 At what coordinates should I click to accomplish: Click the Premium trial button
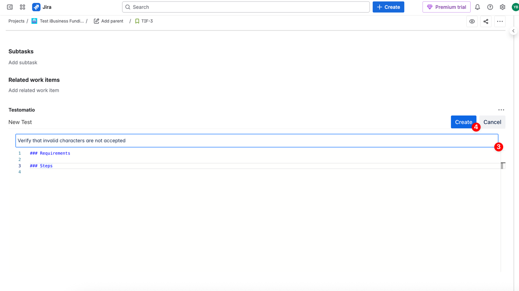(x=446, y=7)
